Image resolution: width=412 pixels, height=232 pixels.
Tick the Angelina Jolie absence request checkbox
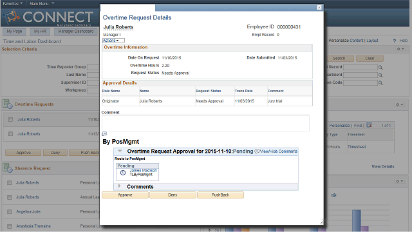click(x=10, y=211)
